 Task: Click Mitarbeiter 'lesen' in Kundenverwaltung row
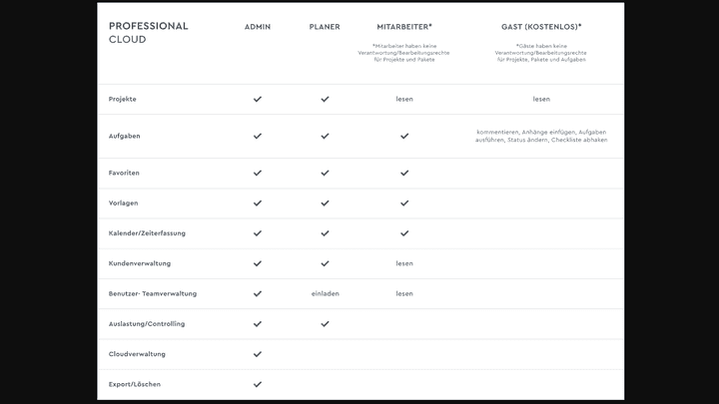pyautogui.click(x=404, y=263)
